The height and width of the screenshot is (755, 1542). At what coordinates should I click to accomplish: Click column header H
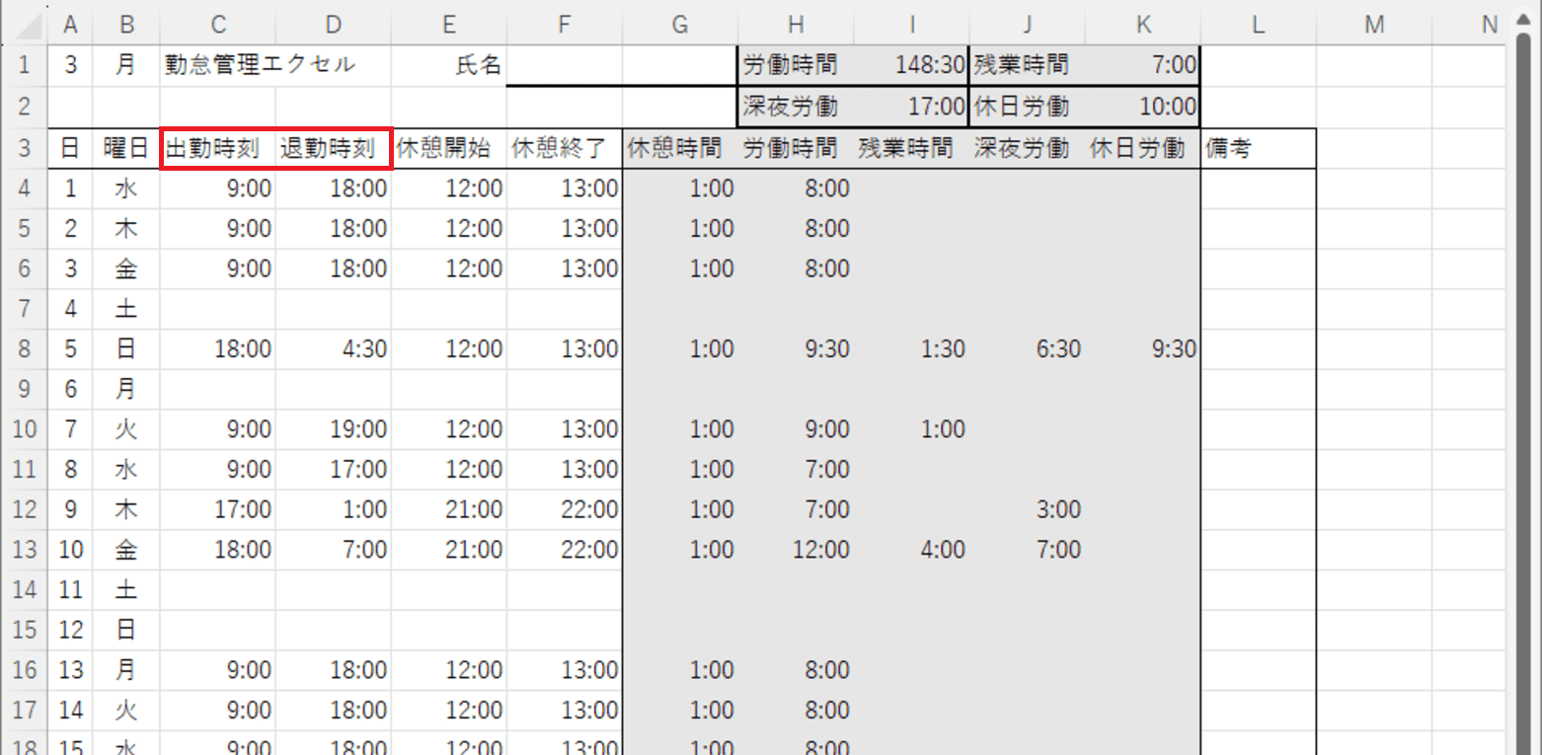(796, 24)
